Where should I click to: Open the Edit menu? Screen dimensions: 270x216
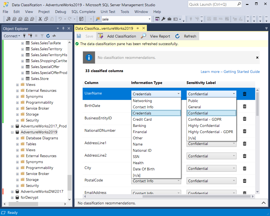[16, 12]
